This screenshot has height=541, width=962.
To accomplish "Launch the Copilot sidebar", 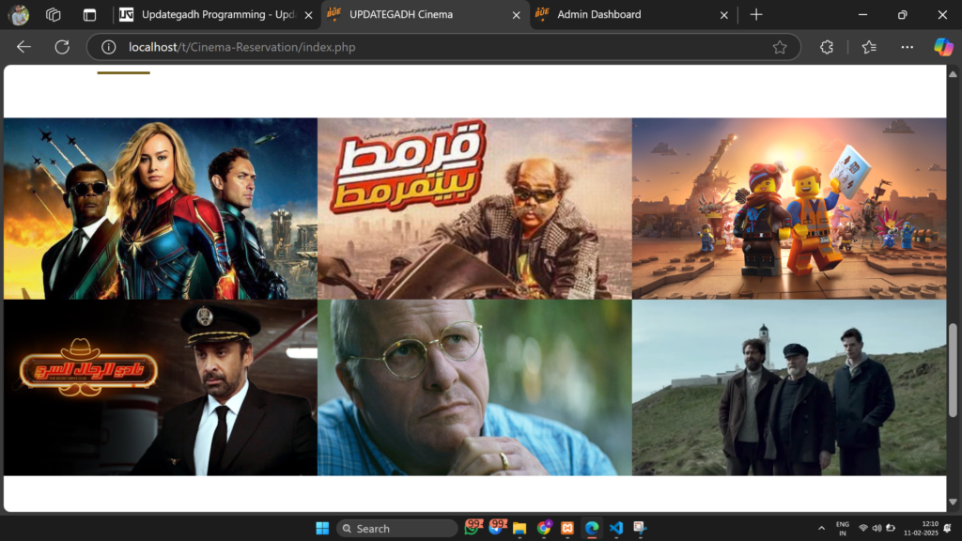I will point(943,47).
